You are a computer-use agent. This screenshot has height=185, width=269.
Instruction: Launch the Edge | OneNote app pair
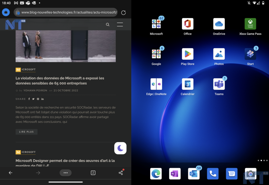coord(156,84)
